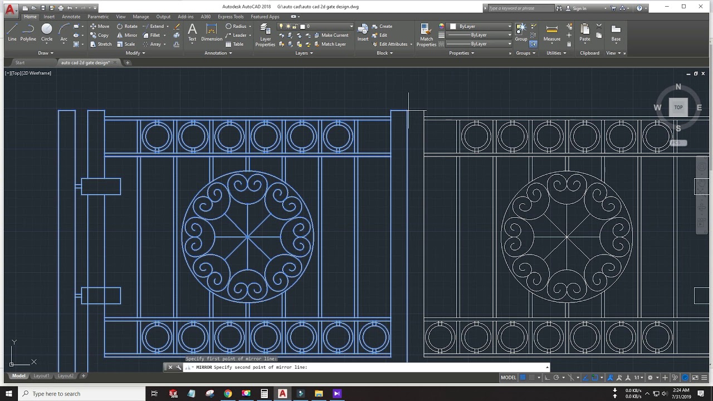Screen dimensions: 713x401
Task: Click Create block button
Action: tap(382, 26)
